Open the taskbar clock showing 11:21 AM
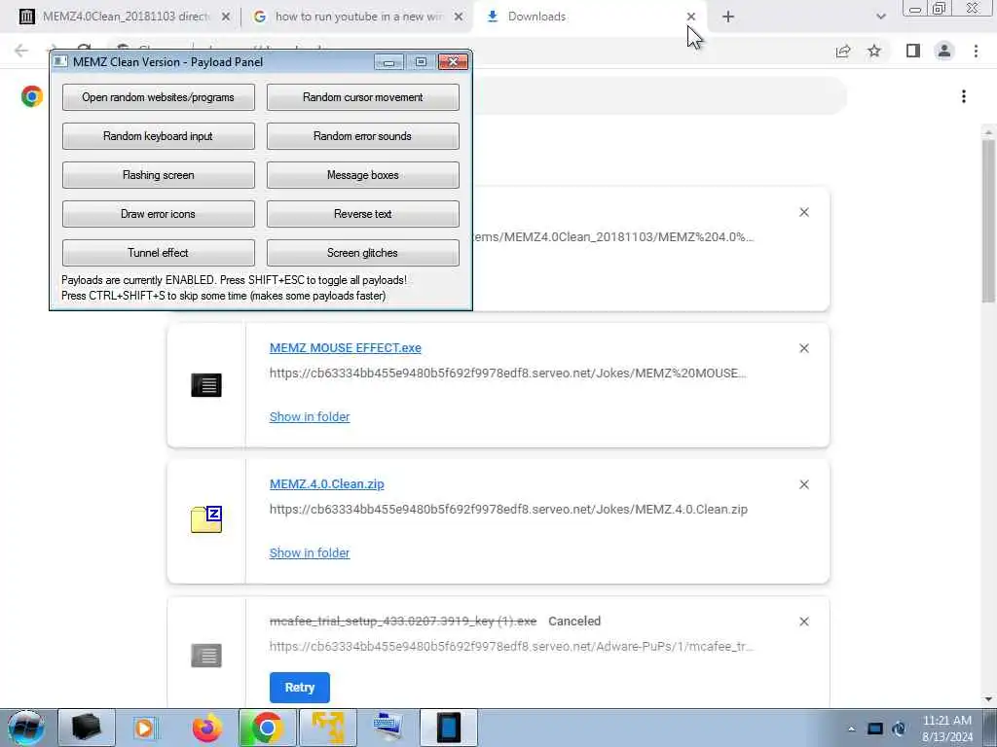Viewport: 997px width, 747px height. 947,729
